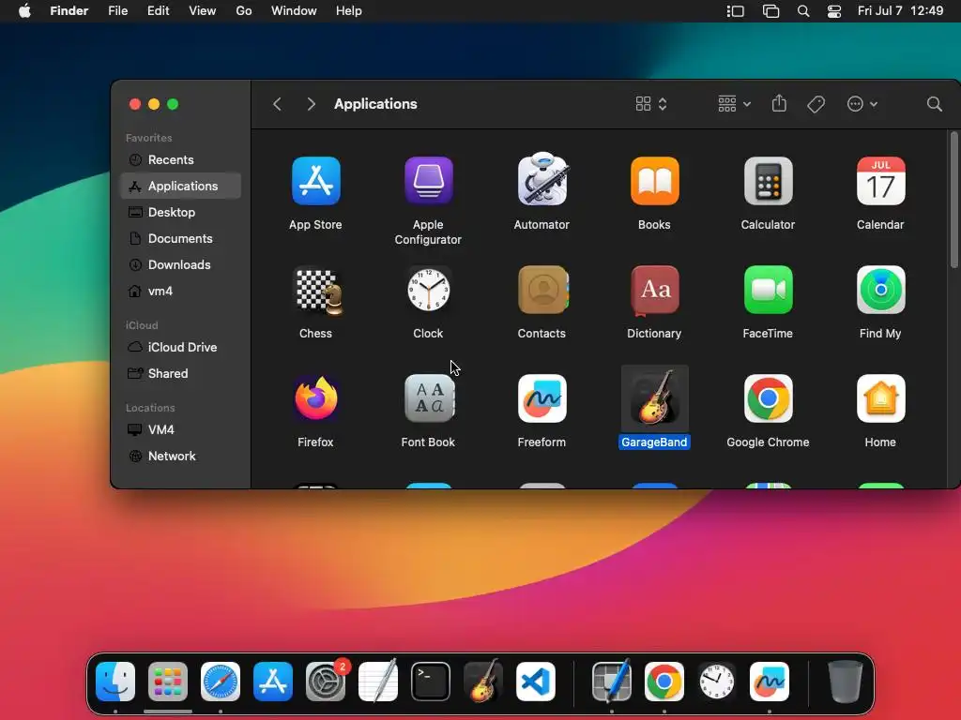Open the Shared sidebar item

181,373
